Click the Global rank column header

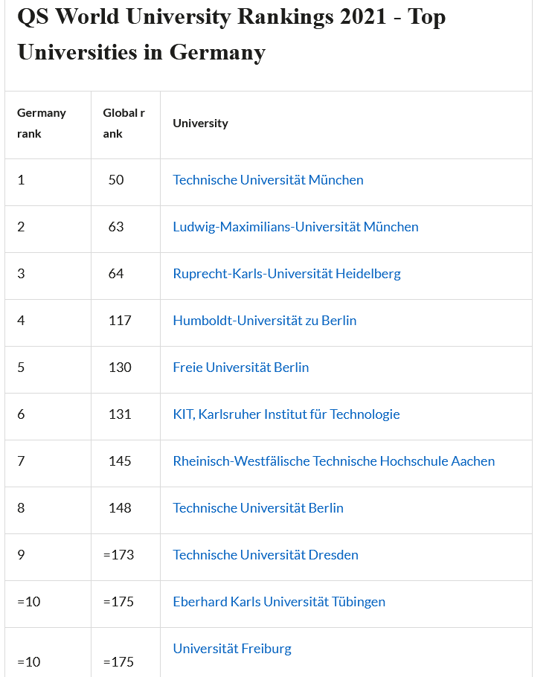[123, 123]
